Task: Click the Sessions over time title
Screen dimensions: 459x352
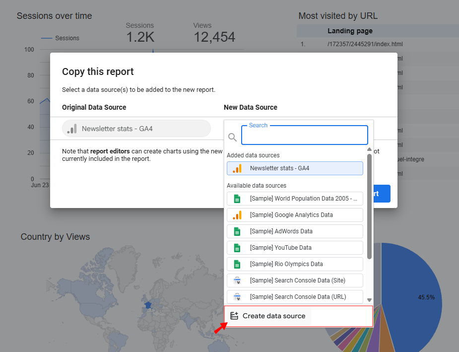Action: [54, 16]
